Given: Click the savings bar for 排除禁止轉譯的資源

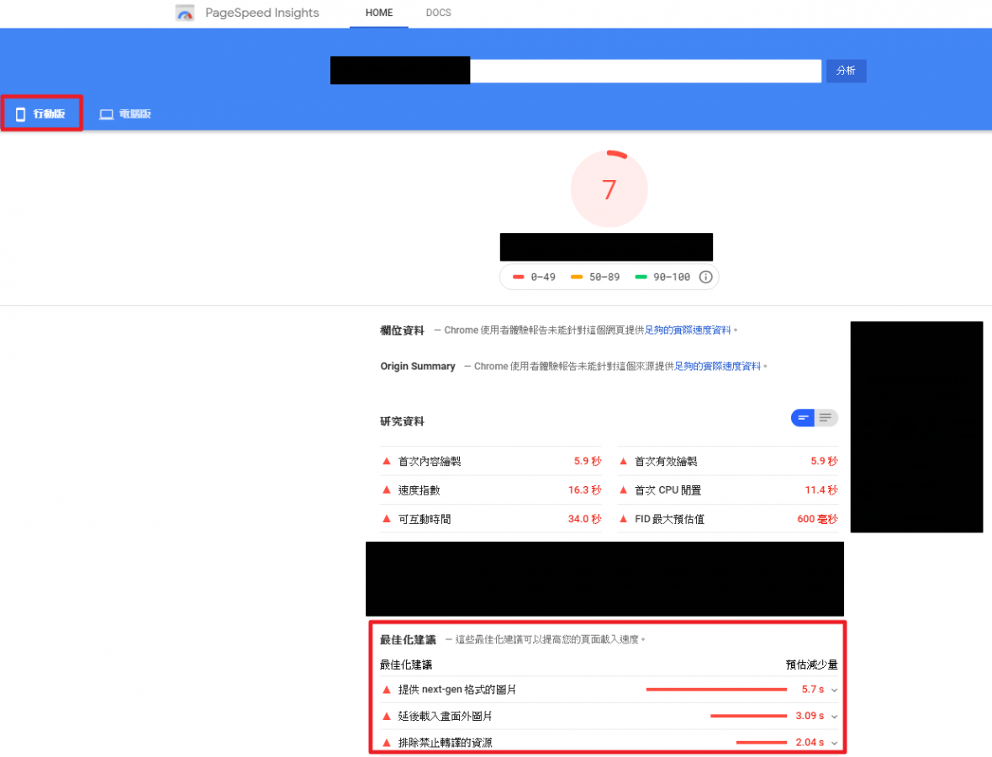Looking at the screenshot, I should click(x=762, y=743).
